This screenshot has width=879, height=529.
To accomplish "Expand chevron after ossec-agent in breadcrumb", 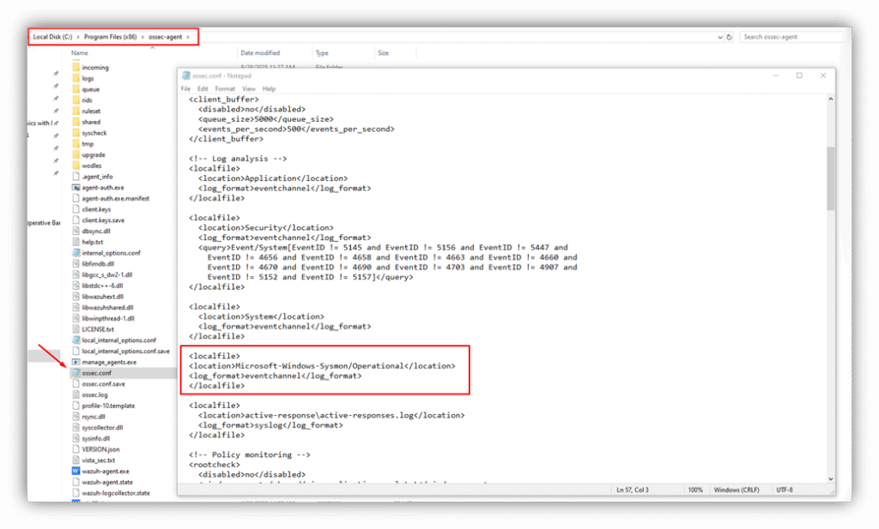I will tap(188, 37).
